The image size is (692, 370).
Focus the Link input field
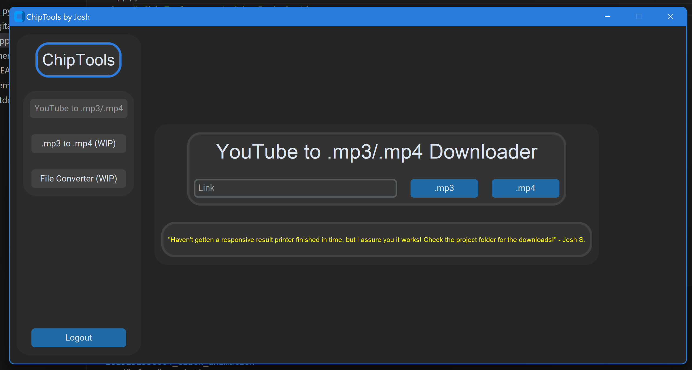[295, 188]
